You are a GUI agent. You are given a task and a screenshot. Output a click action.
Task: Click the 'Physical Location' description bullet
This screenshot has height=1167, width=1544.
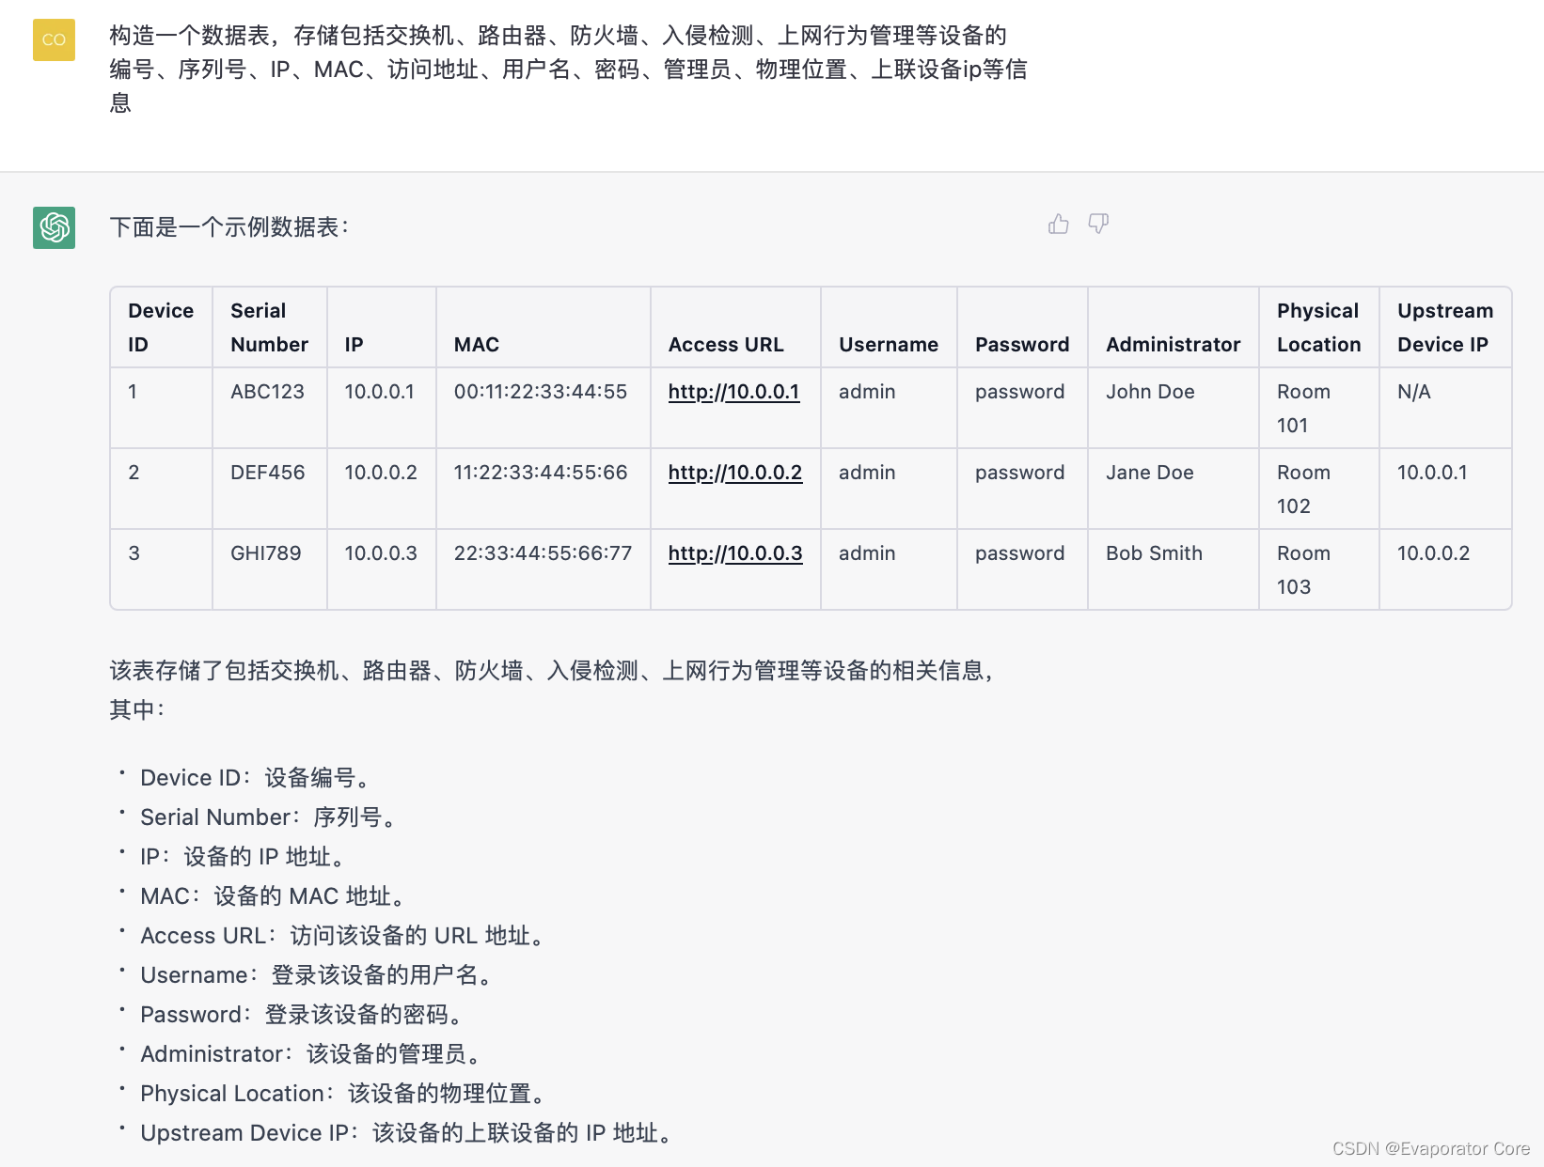coord(343,1094)
